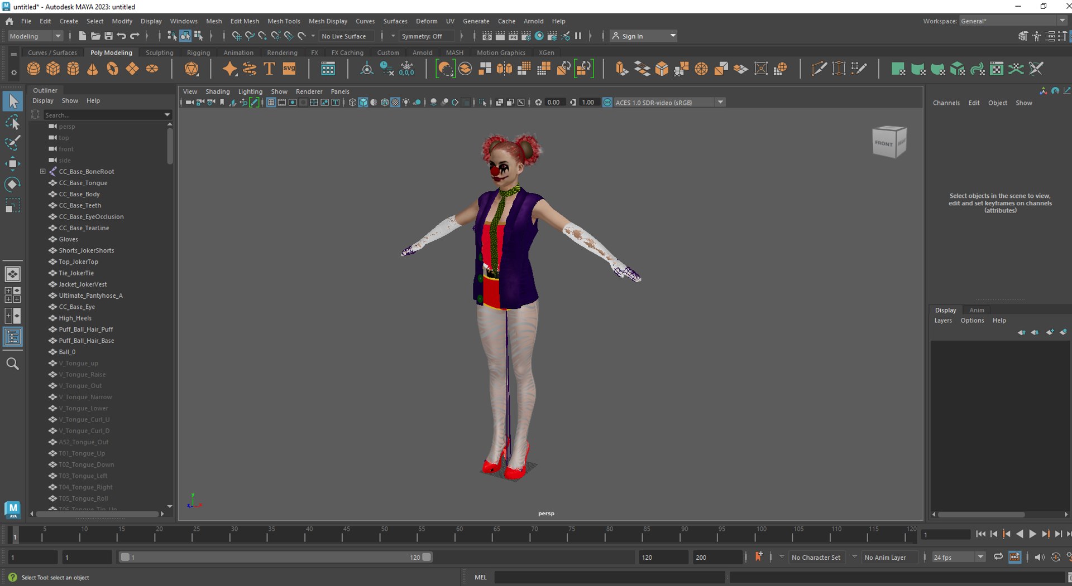Click the audio speaker icon
The height and width of the screenshot is (586, 1072).
(1039, 557)
